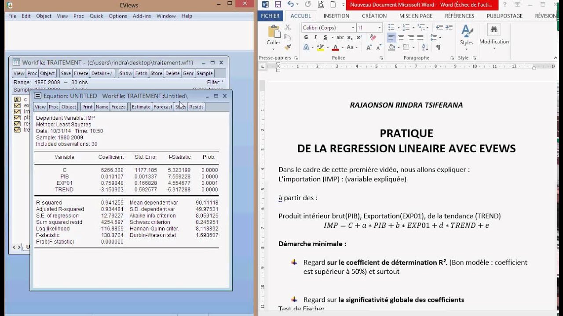
Task: Toggle italic (I) formatting
Action: coord(315,37)
